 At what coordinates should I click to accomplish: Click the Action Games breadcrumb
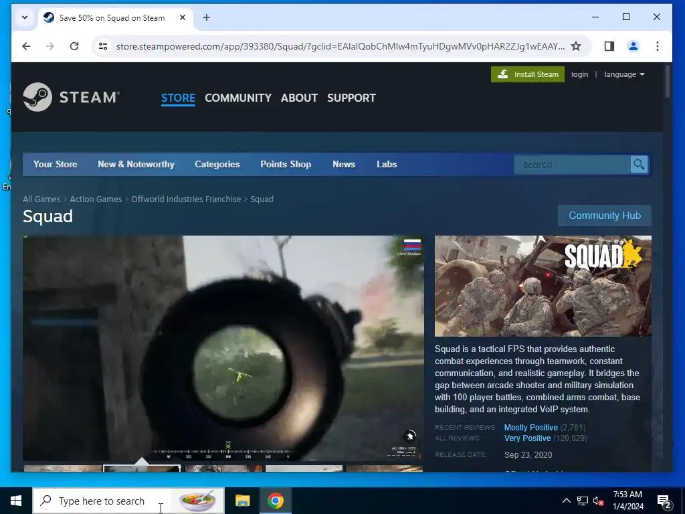coord(96,199)
